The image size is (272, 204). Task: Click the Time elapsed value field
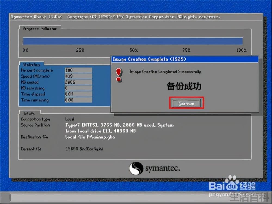point(78,94)
